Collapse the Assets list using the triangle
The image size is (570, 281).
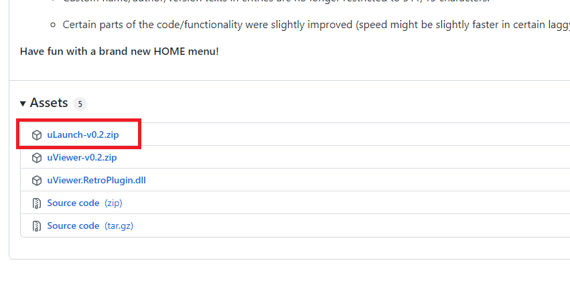pyautogui.click(x=23, y=104)
